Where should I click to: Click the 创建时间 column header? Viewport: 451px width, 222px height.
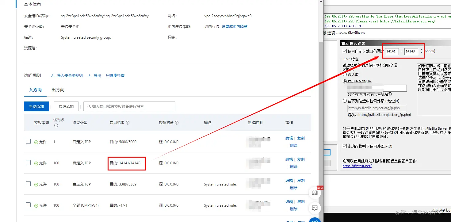pyautogui.click(x=255, y=123)
